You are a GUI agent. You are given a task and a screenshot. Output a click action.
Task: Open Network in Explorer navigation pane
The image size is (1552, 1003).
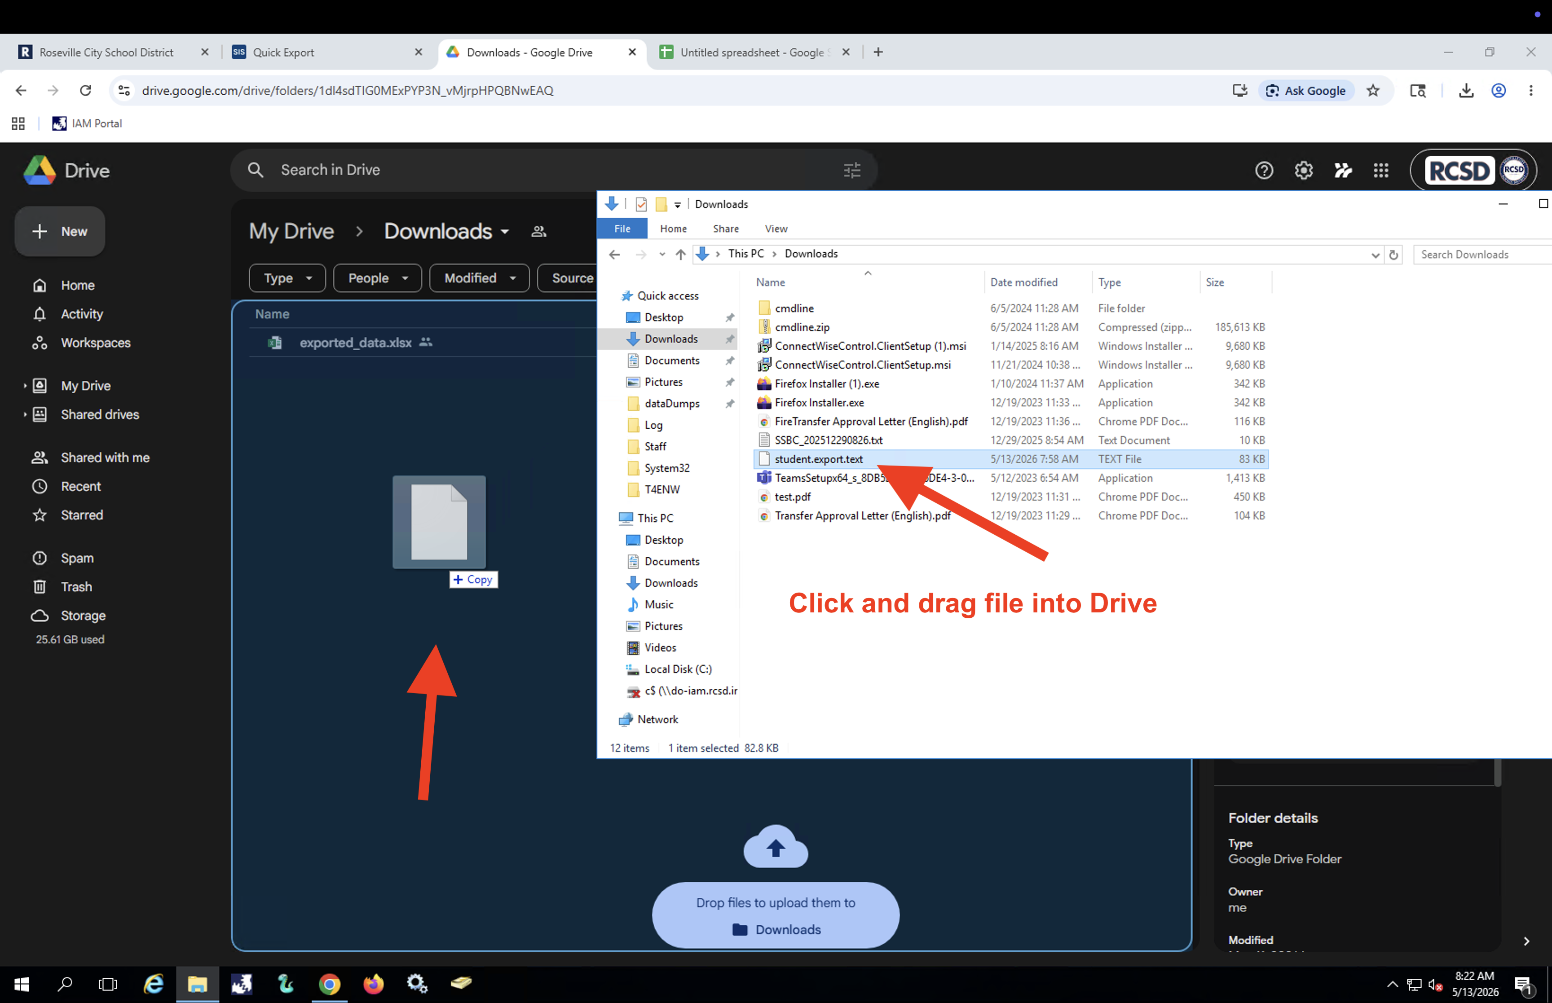pyautogui.click(x=657, y=720)
